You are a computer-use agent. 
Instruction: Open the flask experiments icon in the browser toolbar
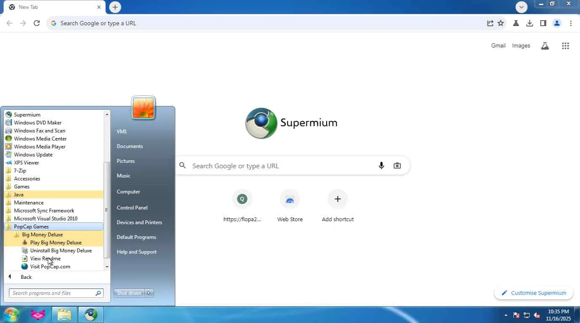pyautogui.click(x=516, y=23)
